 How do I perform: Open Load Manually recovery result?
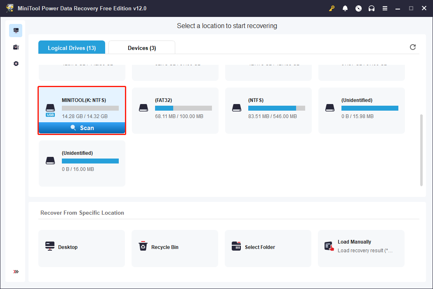tap(361, 249)
